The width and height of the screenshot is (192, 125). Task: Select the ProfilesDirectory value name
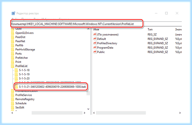pyautogui.click(x=107, y=43)
